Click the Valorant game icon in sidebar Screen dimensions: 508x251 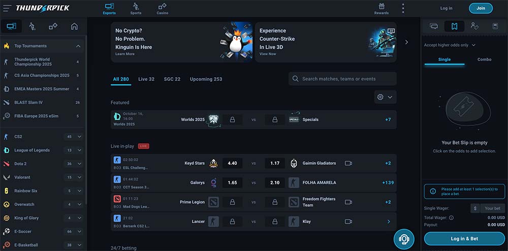click(x=7, y=177)
